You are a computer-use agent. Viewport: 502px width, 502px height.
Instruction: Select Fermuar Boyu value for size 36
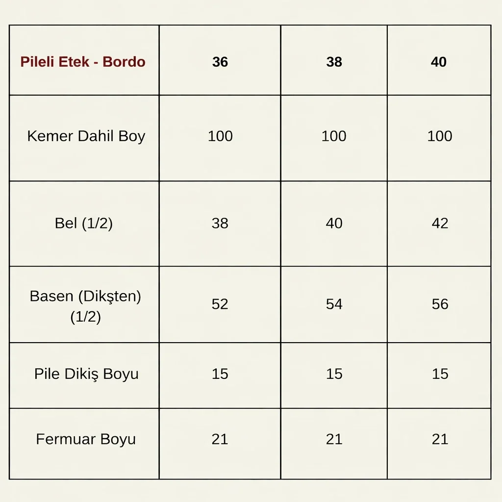point(220,439)
